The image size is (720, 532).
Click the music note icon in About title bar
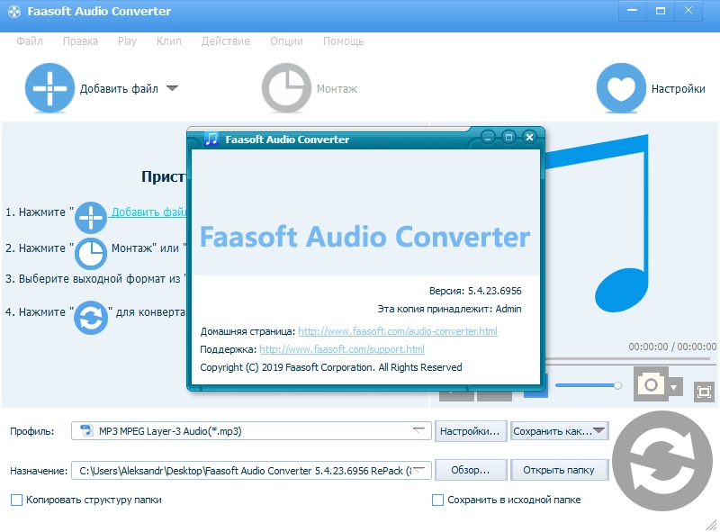(211, 139)
